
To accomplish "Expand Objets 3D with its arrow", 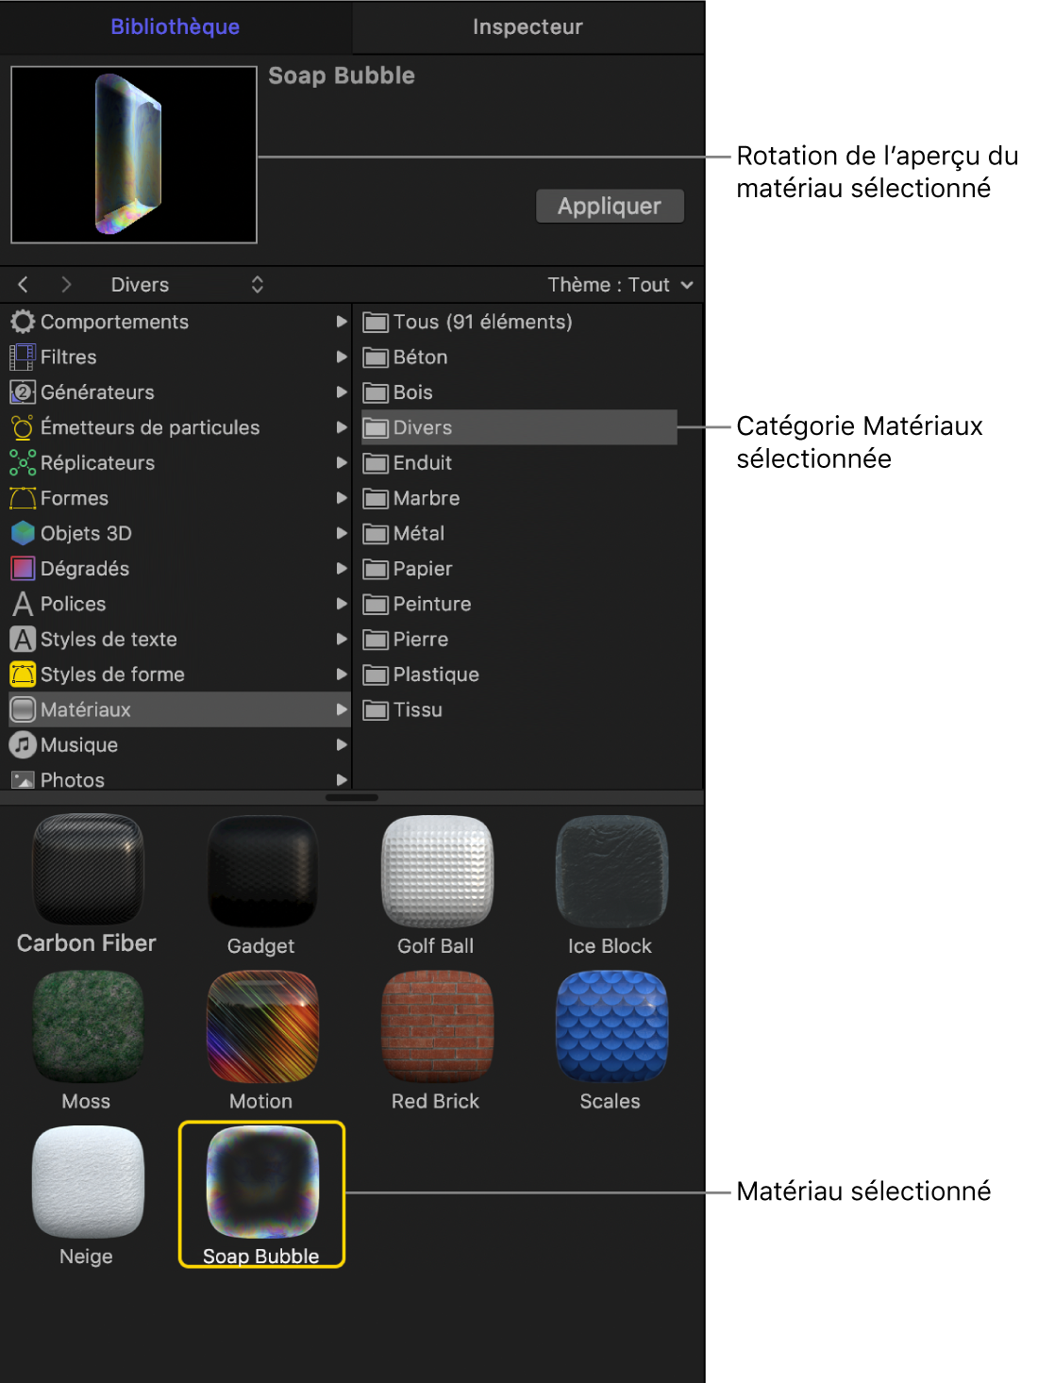I will pos(342,533).
